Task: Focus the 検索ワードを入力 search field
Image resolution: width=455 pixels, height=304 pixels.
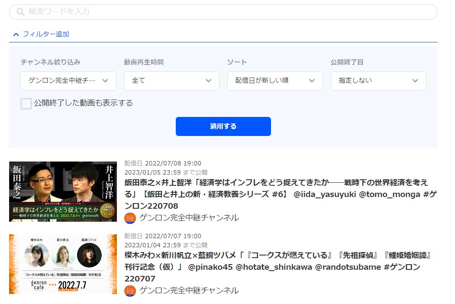Action: coord(223,12)
